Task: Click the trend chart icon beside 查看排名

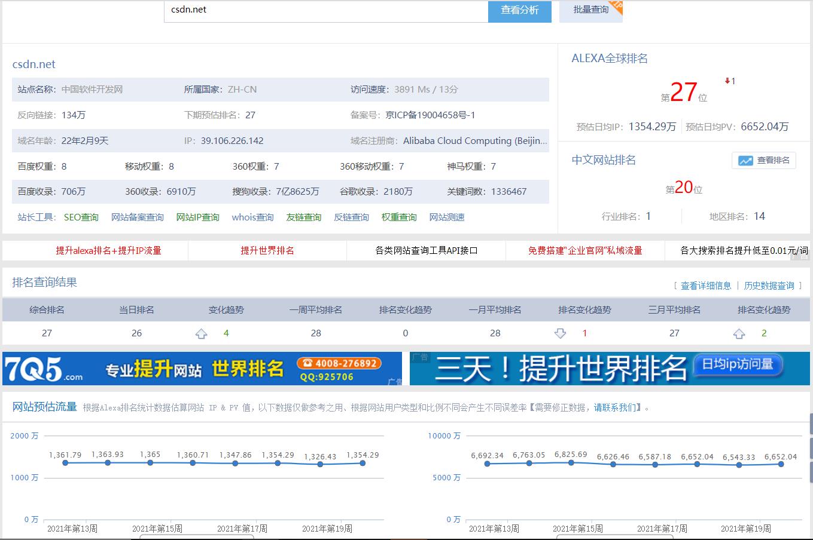Action: (745, 161)
